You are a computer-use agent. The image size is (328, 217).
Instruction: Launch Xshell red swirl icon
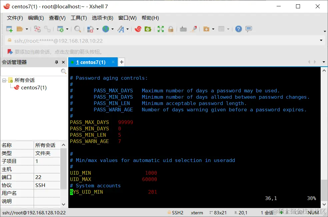point(138,29)
